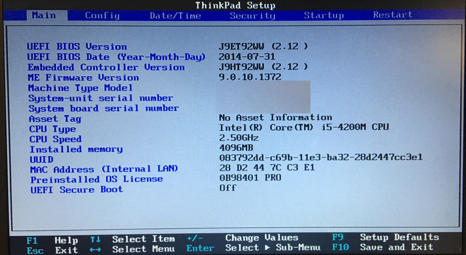Click the System-unit serial number label
The width and height of the screenshot is (466, 255).
pos(101,98)
